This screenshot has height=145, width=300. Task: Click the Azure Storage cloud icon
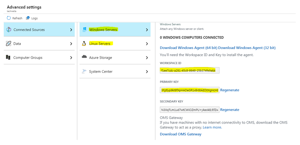click(x=84, y=57)
